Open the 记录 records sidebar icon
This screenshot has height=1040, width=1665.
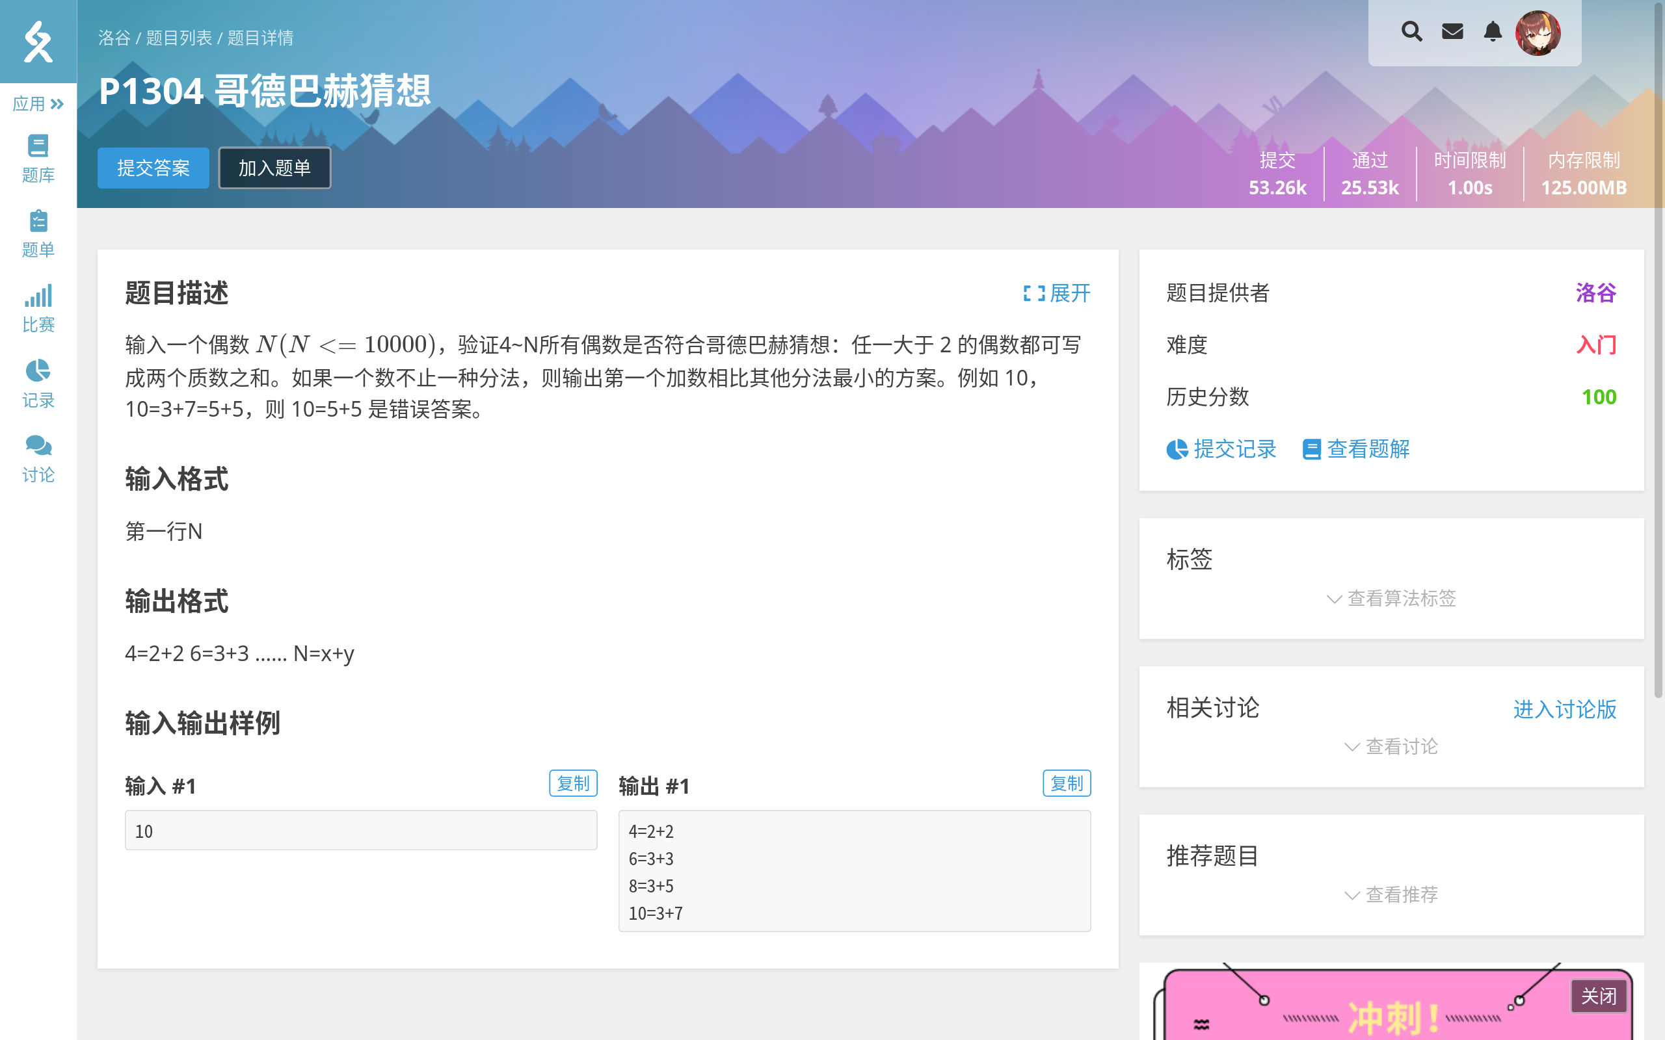click(38, 383)
